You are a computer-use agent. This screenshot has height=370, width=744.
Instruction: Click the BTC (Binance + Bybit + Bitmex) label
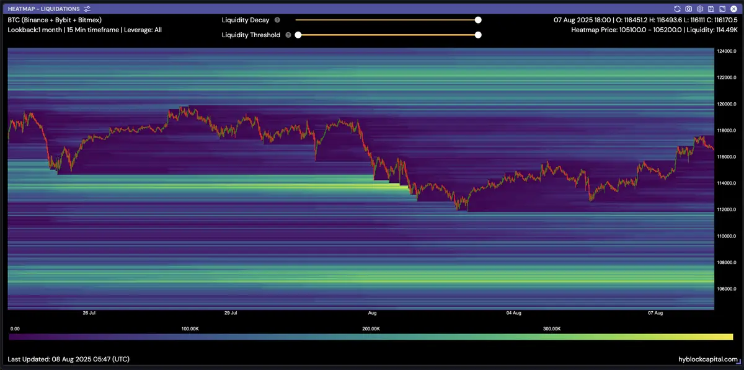click(x=55, y=20)
